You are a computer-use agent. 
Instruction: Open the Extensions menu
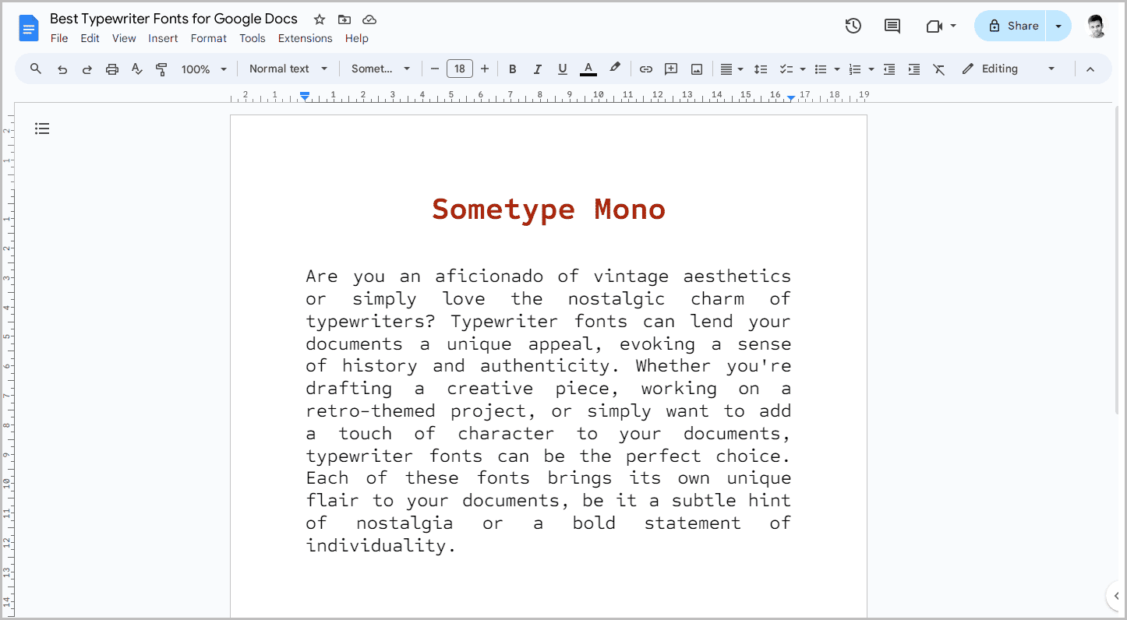click(306, 38)
